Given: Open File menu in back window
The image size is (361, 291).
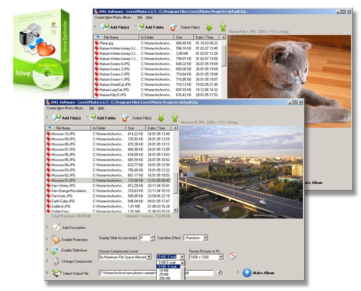Looking at the screenshot, I should coord(140,18).
